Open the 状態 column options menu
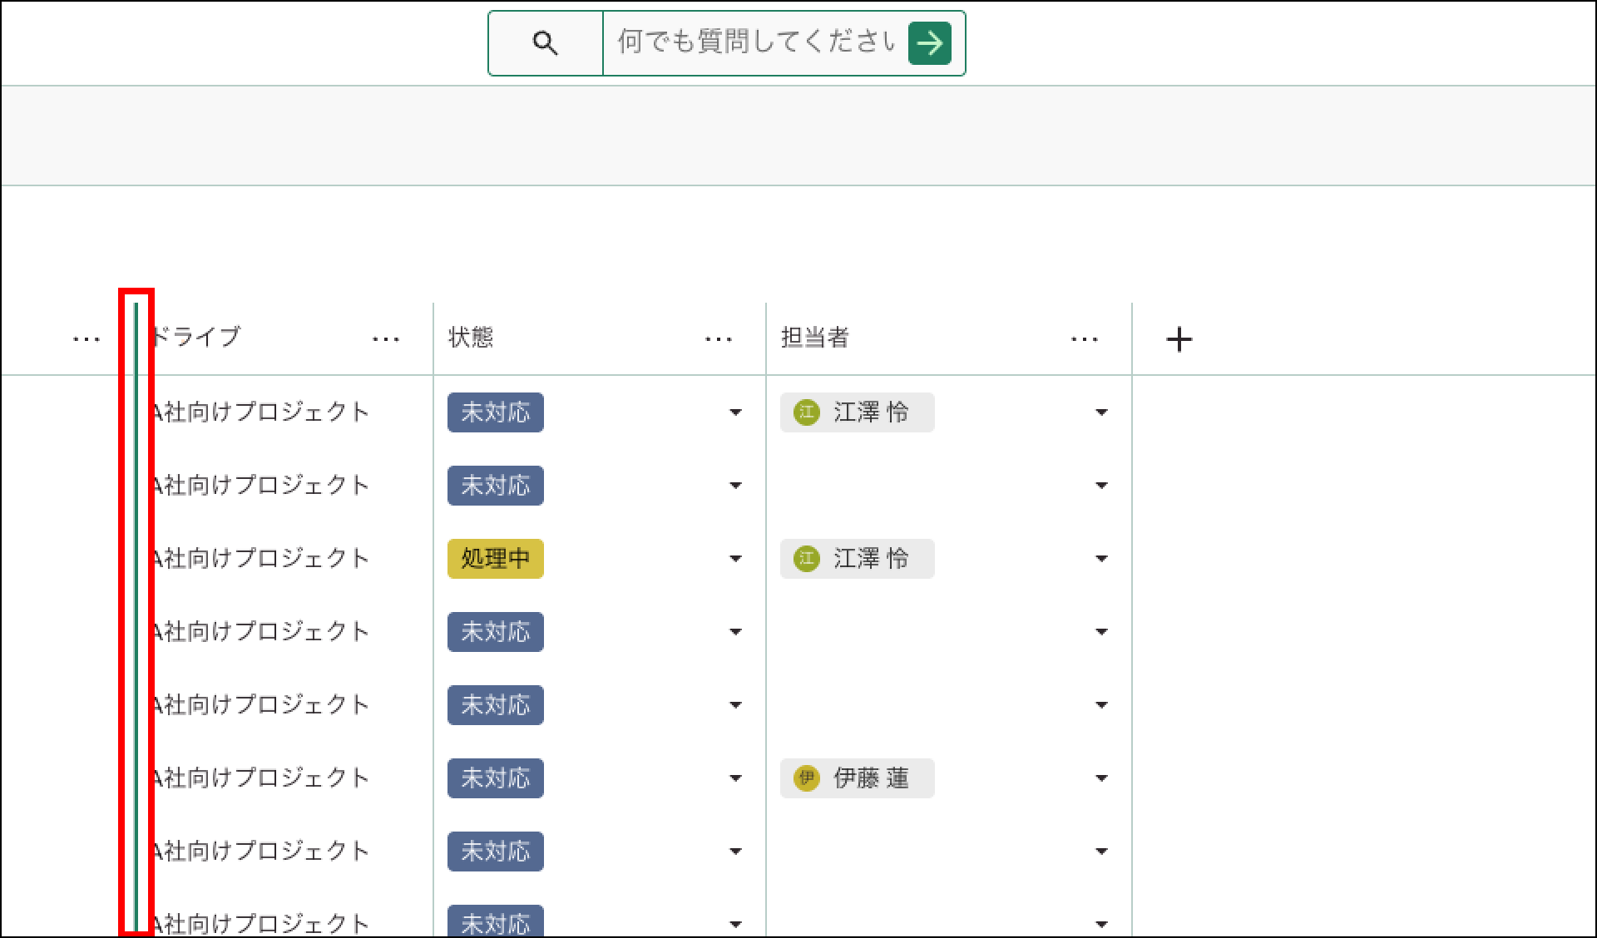Viewport: 1597px width, 938px height. pyautogui.click(x=719, y=339)
